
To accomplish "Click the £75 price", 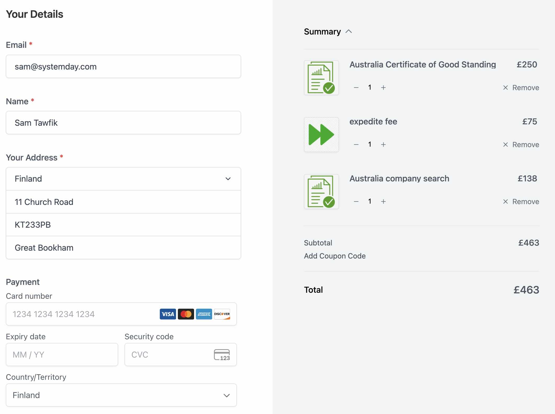I will (530, 122).
